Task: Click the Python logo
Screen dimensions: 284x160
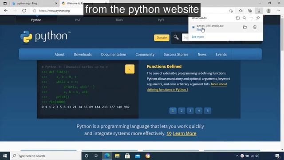Action: click(45, 36)
